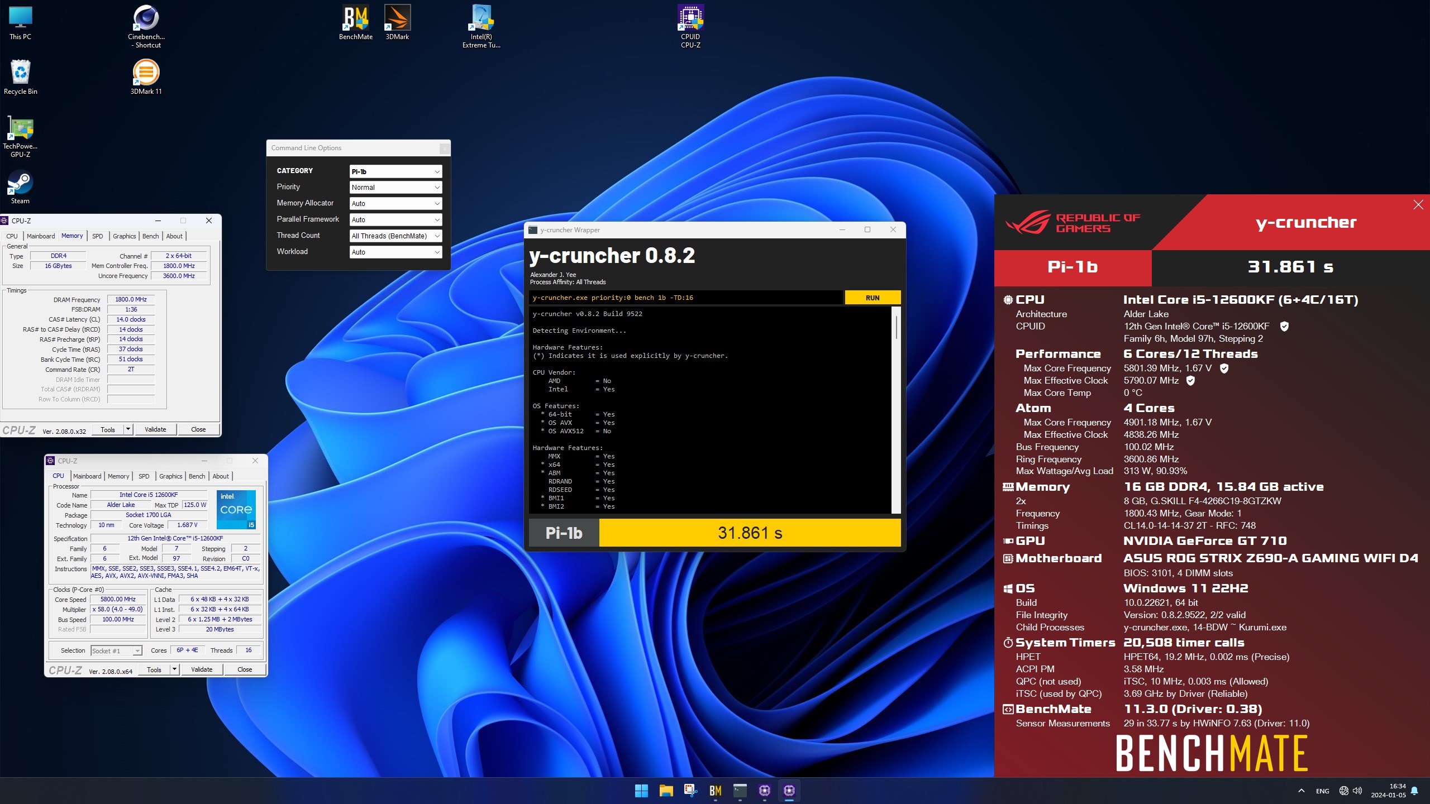Image resolution: width=1430 pixels, height=804 pixels.
Task: Open the CATEGORY dropdown showing Pi-1b
Action: [396, 171]
